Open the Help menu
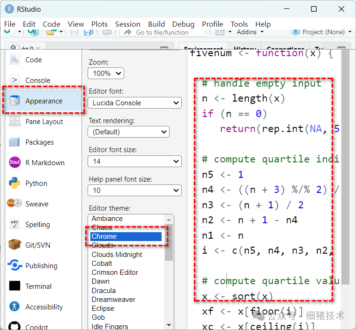356x330 pixels. point(263,24)
